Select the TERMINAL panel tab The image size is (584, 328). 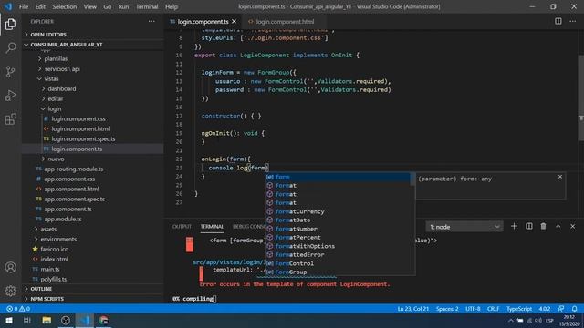click(x=212, y=227)
